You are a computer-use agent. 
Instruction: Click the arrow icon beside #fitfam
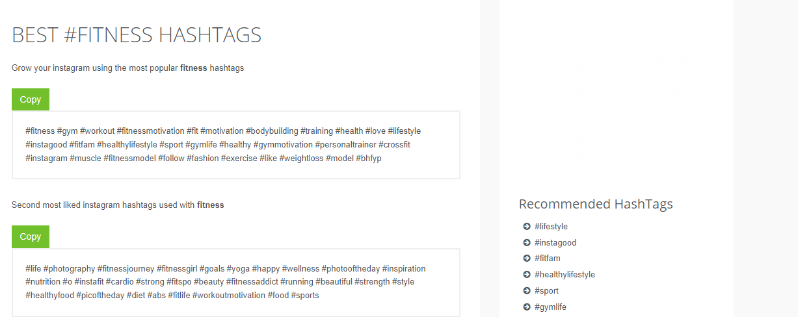point(527,259)
